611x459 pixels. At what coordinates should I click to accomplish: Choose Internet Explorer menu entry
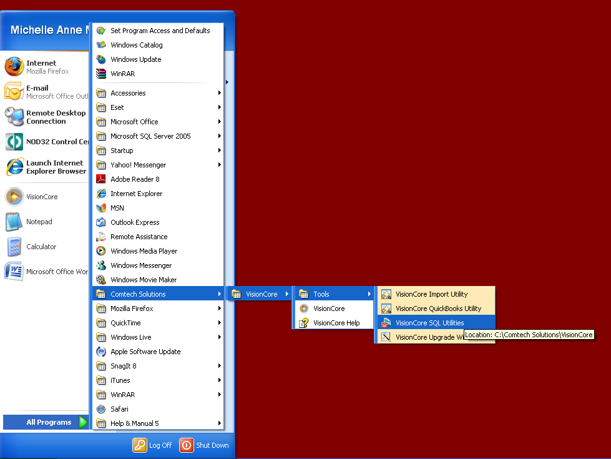tap(158, 194)
